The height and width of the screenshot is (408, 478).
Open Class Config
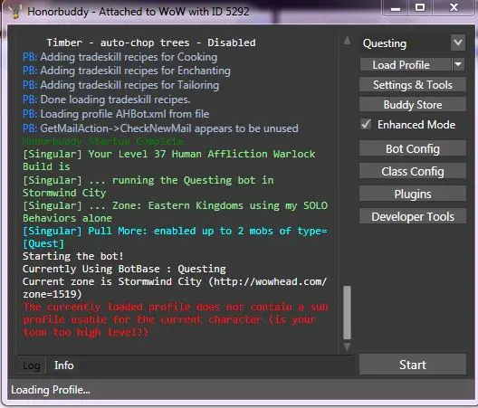413,171
